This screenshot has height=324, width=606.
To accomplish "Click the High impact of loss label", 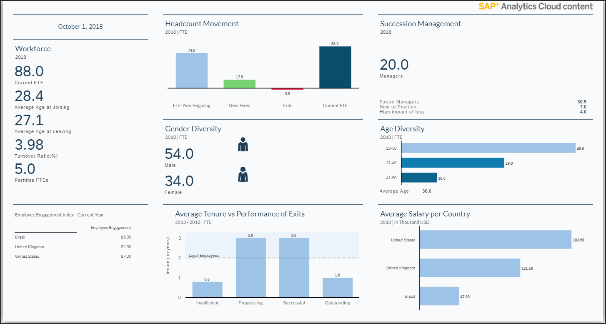I will pyautogui.click(x=402, y=112).
